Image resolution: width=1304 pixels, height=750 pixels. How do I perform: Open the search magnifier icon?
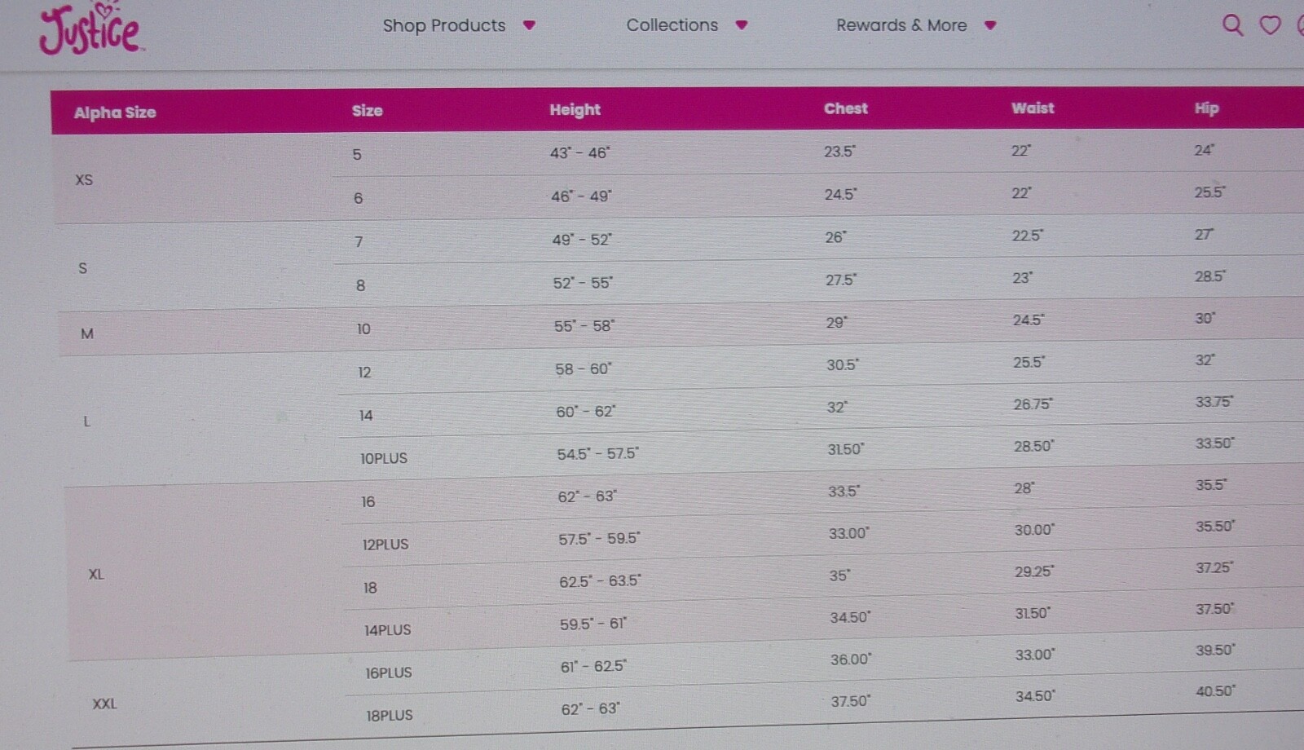pos(1232,25)
